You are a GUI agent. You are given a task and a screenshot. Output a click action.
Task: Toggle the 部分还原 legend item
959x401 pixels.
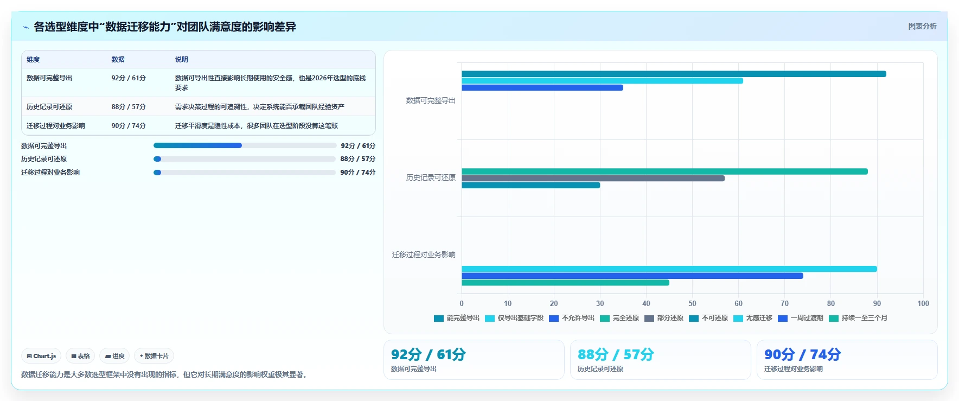point(664,318)
